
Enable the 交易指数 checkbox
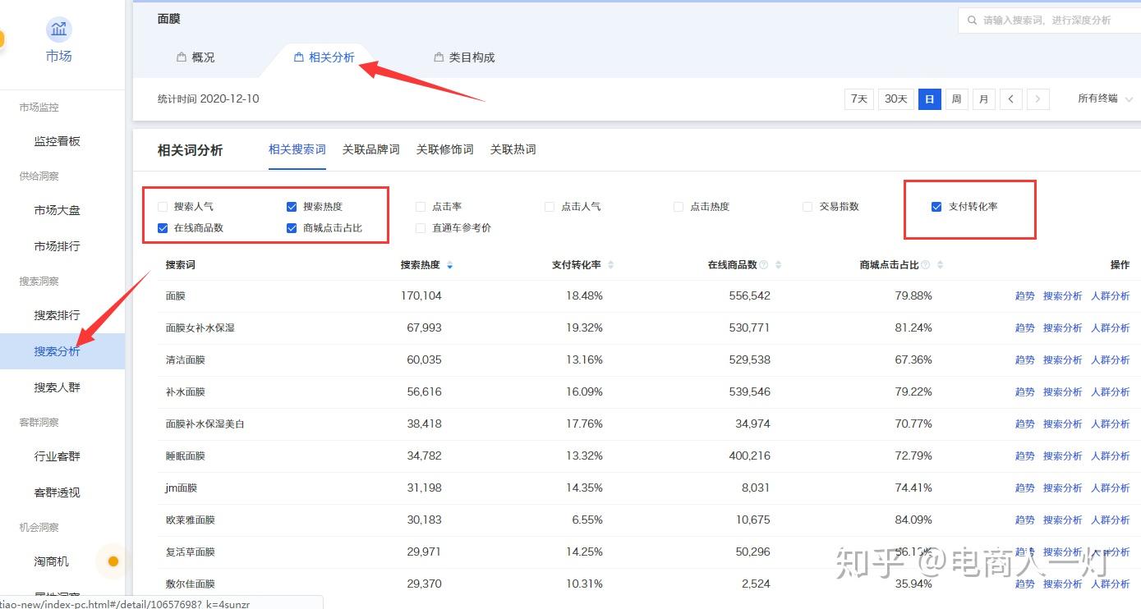pyautogui.click(x=807, y=207)
